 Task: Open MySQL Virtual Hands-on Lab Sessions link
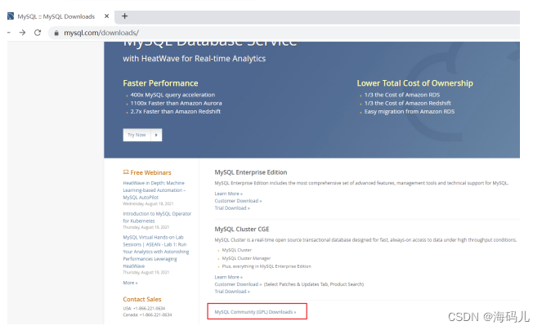[156, 252]
